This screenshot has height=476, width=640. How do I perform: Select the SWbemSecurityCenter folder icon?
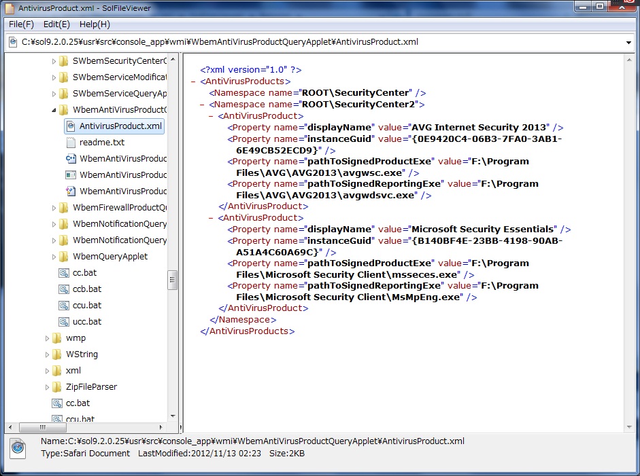(x=63, y=60)
